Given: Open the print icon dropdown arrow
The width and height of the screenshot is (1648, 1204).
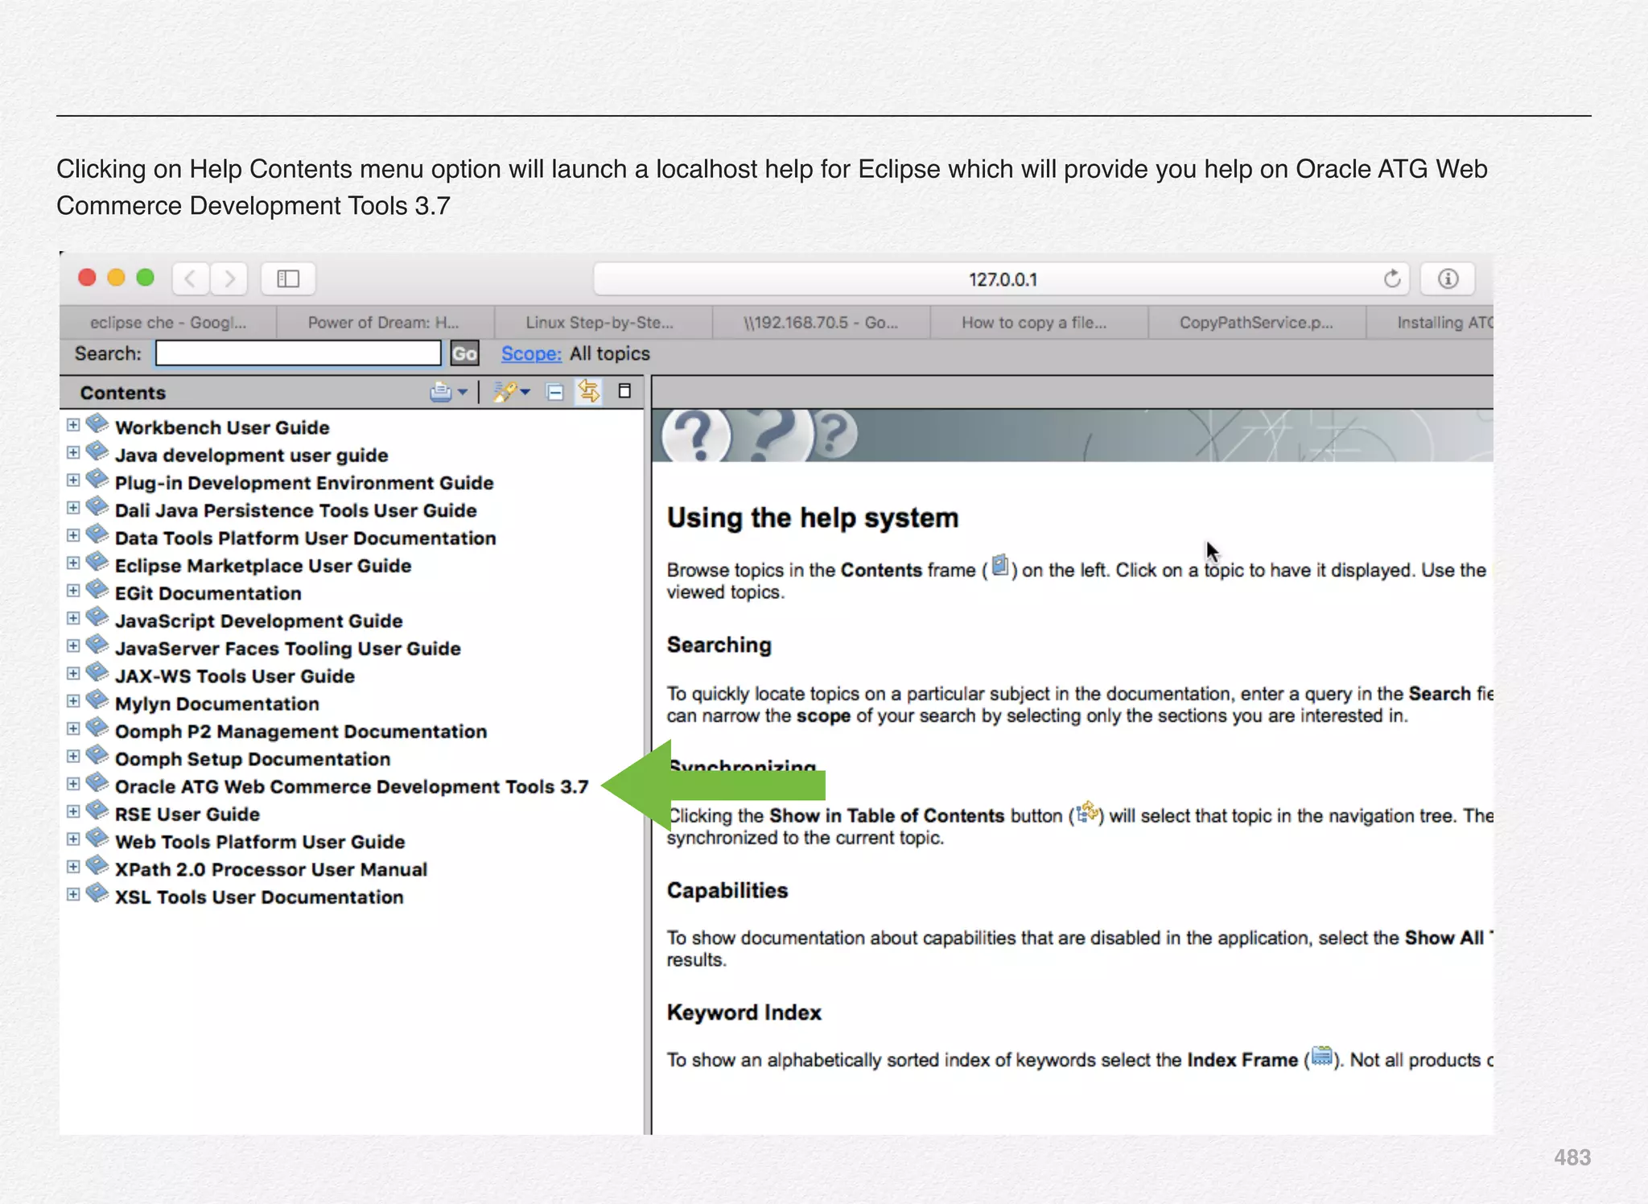Looking at the screenshot, I should click(463, 392).
